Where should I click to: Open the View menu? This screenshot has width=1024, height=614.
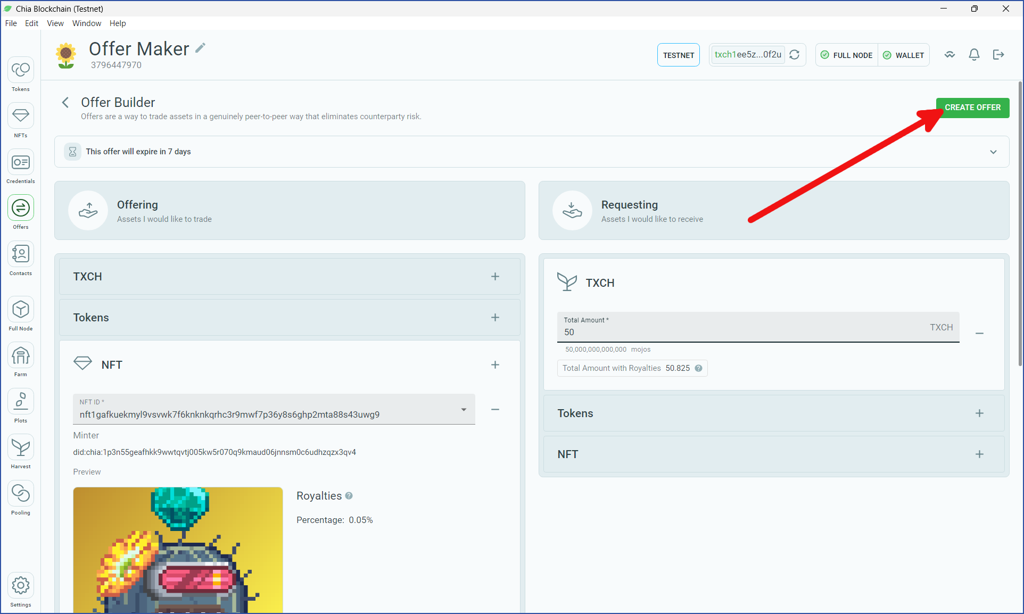point(55,23)
